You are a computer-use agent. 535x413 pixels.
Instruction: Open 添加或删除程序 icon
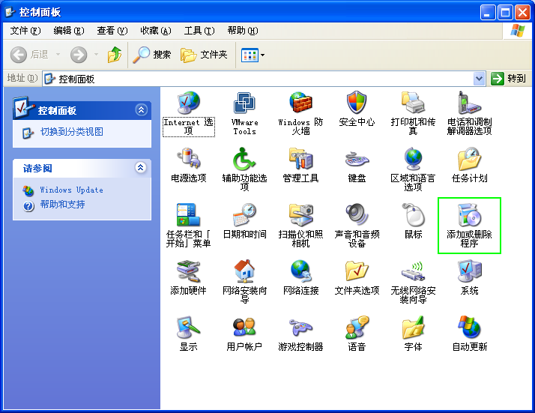(x=469, y=215)
